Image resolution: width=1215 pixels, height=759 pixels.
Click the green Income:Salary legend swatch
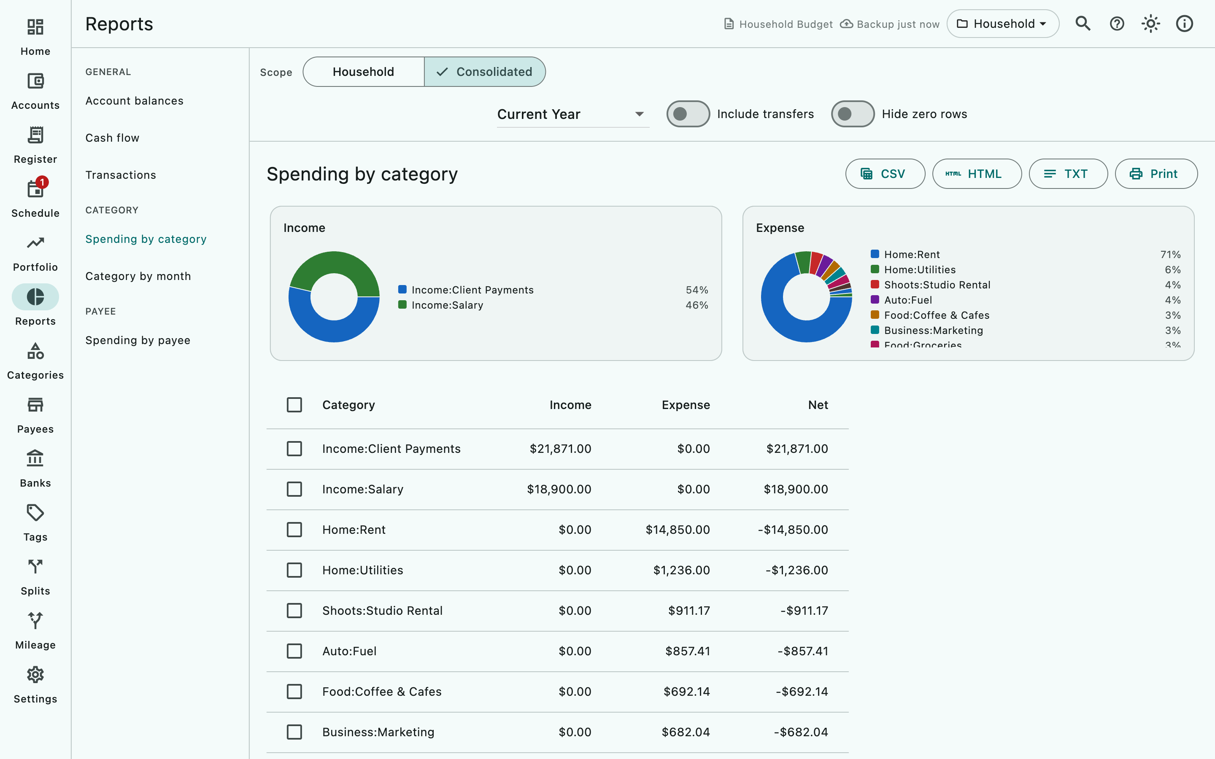click(402, 305)
